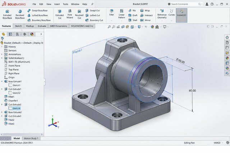Open the File Explorer task pane
The image size is (230, 153).
pos(227,48)
